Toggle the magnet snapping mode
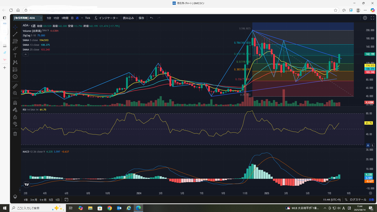The width and height of the screenshot is (377, 212). (x=15, y=103)
